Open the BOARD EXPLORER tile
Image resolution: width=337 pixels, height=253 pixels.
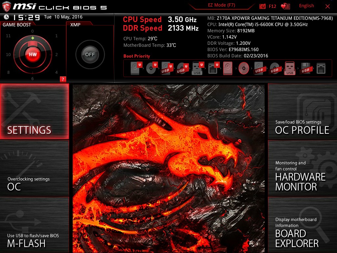click(x=302, y=225)
